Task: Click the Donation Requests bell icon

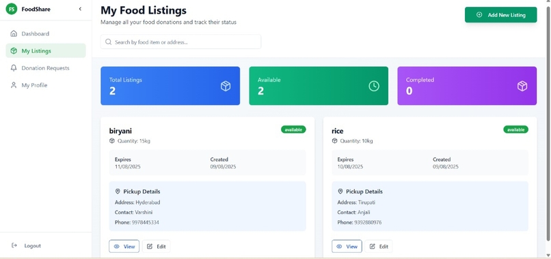Action: [14, 68]
